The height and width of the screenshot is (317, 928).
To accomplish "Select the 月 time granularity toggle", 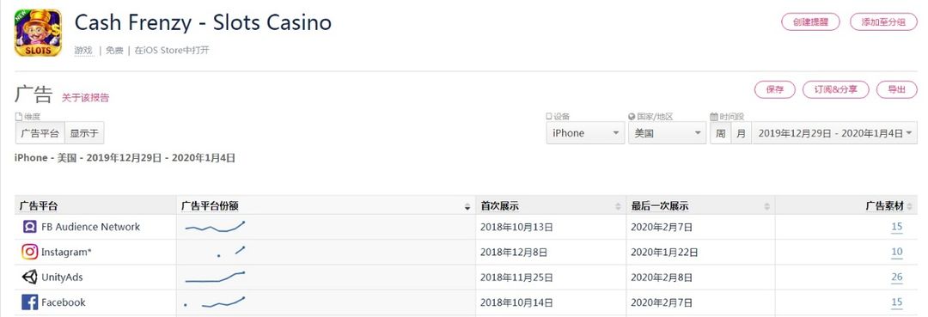I will coord(741,133).
